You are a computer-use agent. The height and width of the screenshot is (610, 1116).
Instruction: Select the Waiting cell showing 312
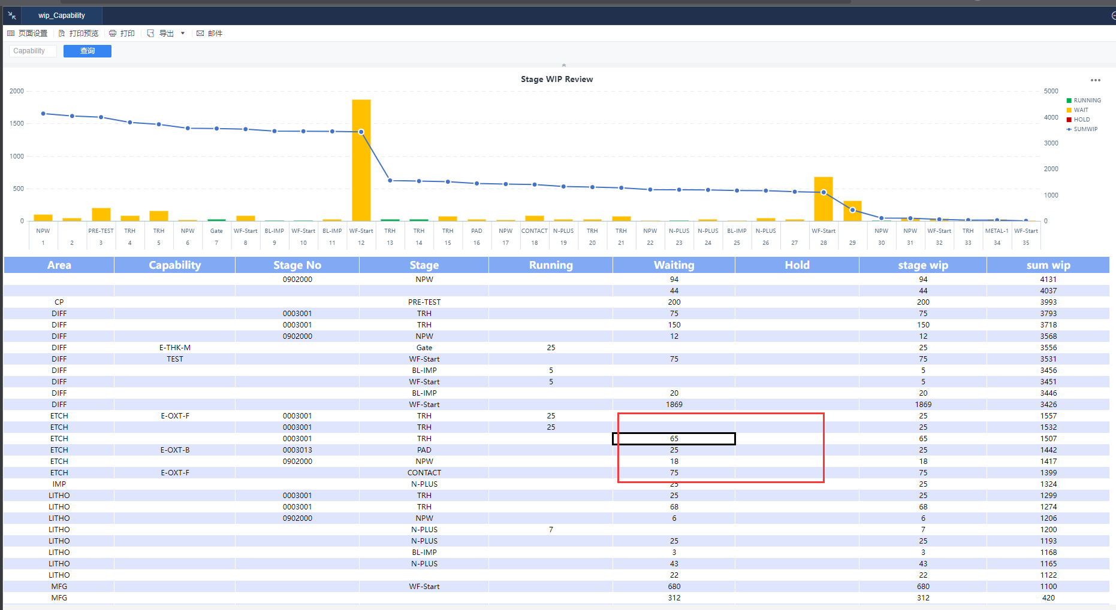(x=674, y=598)
